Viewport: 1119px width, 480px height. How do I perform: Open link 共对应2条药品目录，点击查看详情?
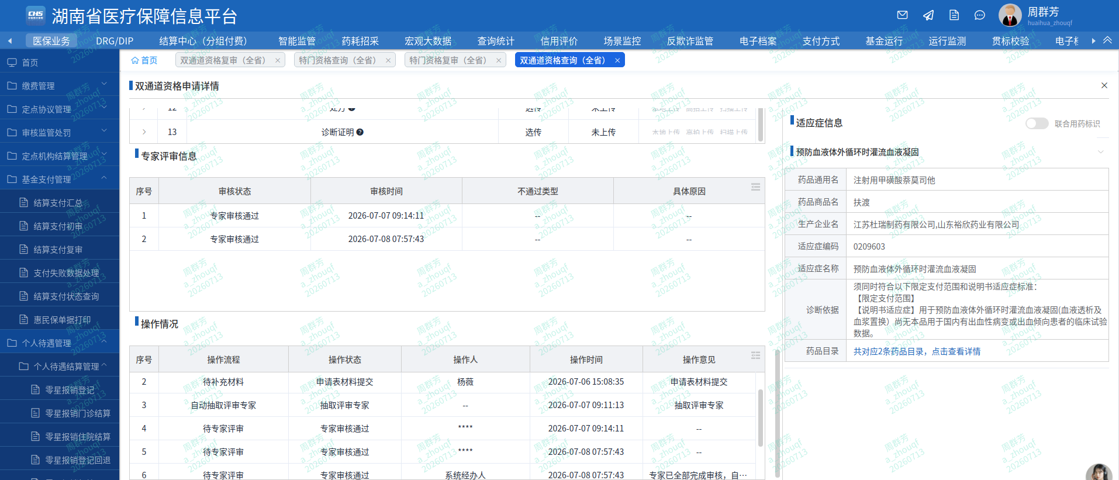click(x=917, y=351)
